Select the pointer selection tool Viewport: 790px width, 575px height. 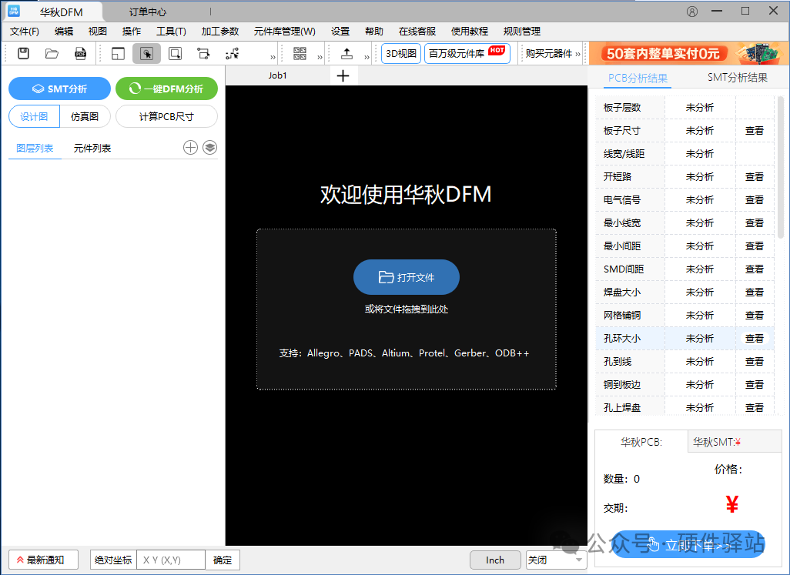146,53
